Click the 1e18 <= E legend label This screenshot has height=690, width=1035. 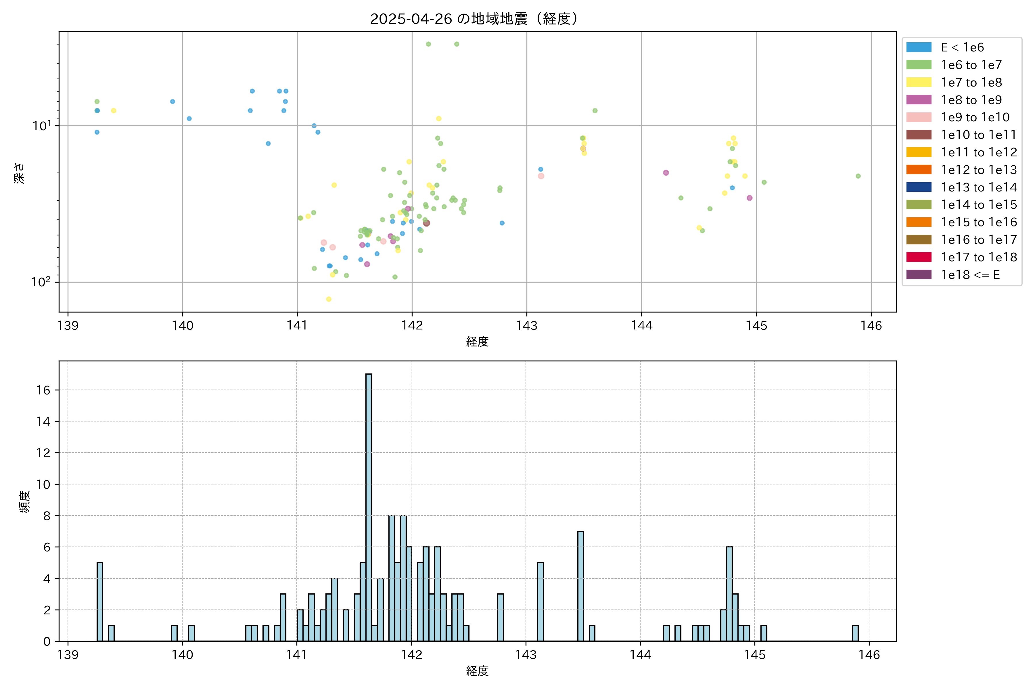point(970,275)
